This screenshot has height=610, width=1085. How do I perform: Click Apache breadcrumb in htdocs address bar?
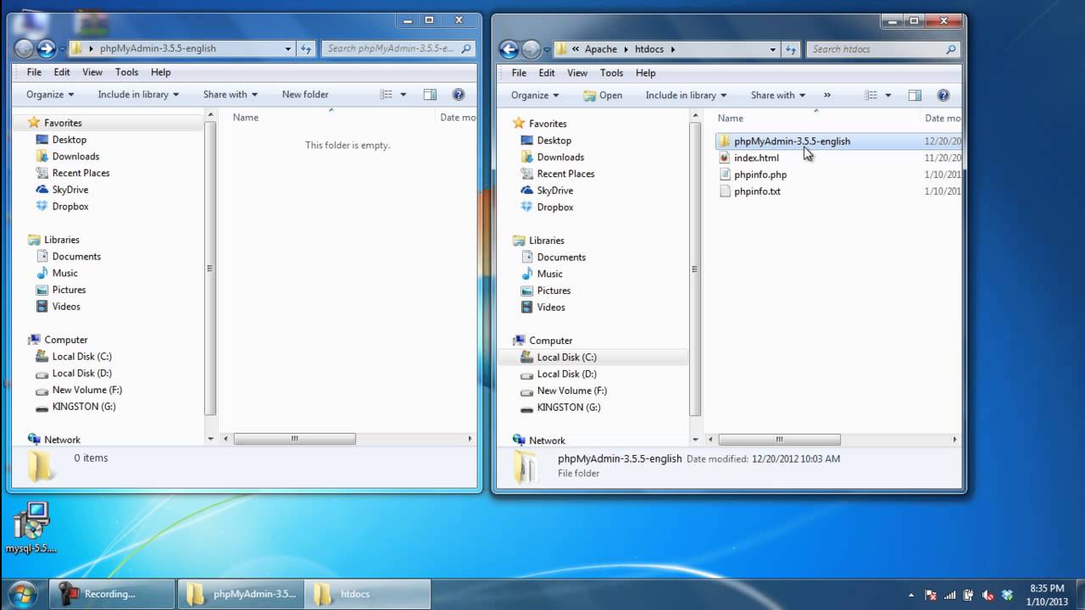[x=600, y=49]
